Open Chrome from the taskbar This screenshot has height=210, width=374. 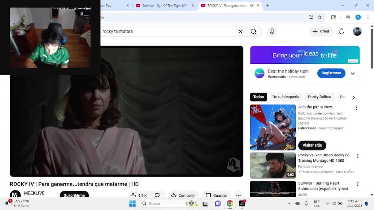[x=230, y=203]
